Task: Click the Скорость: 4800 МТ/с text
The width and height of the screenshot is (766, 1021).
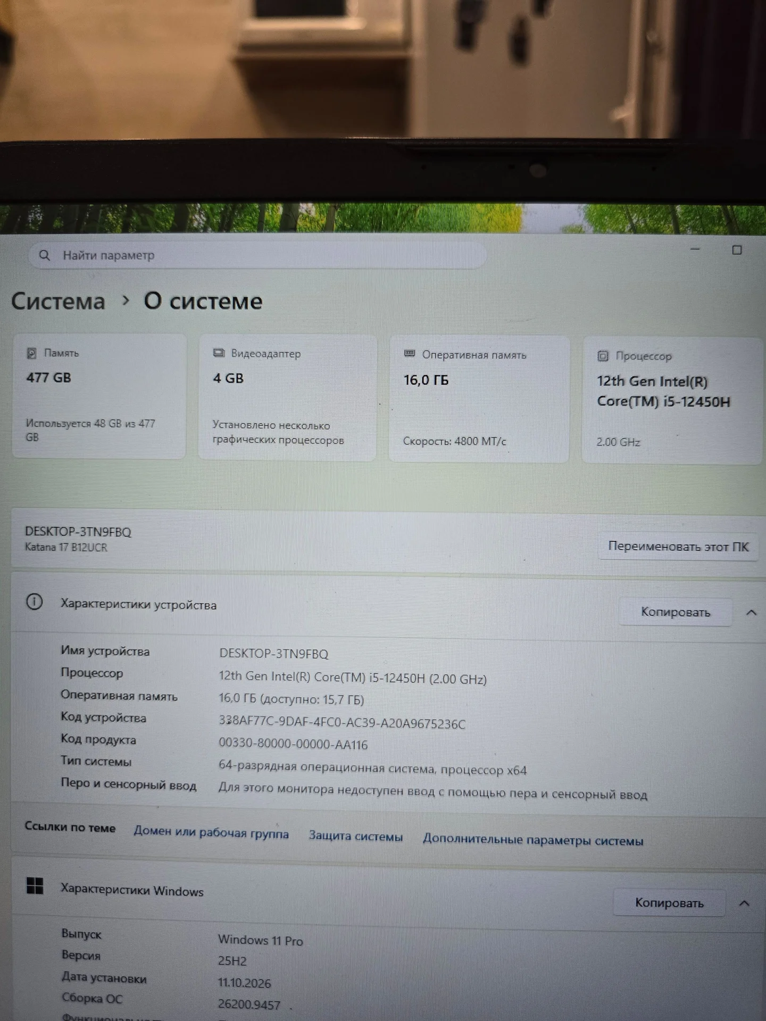Action: [x=455, y=441]
